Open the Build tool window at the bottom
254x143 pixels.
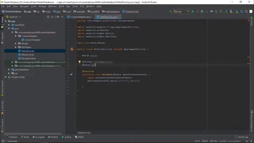(25, 137)
